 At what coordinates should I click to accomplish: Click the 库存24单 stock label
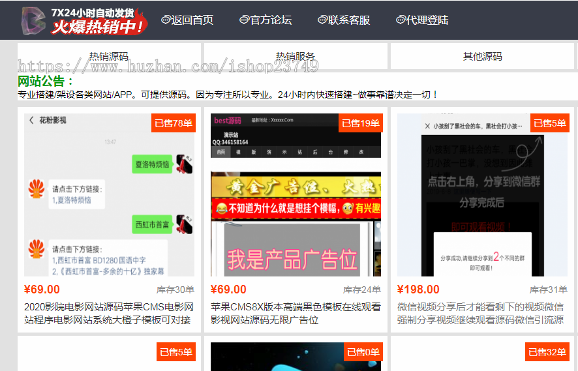click(362, 290)
